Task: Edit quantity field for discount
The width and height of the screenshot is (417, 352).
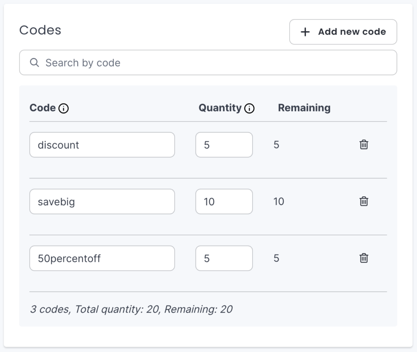Action: click(224, 145)
